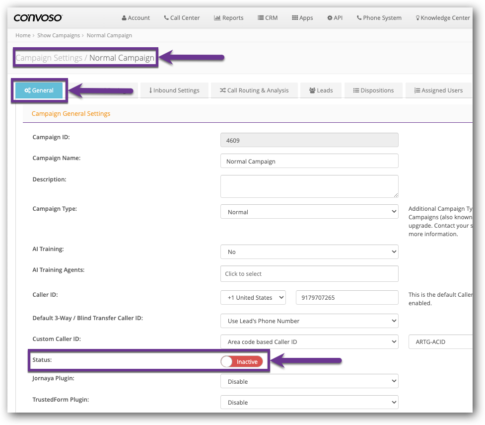
Task: Open the Knowledge Center menu
Action: click(442, 18)
